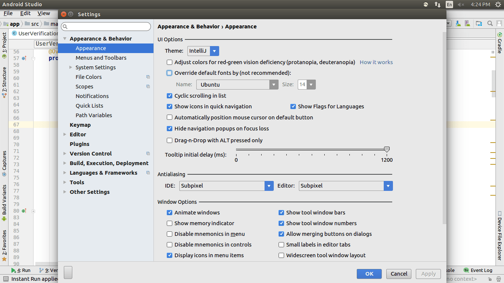This screenshot has width=504, height=283.
Task: Expand the Editor settings node
Action: pos(65,134)
